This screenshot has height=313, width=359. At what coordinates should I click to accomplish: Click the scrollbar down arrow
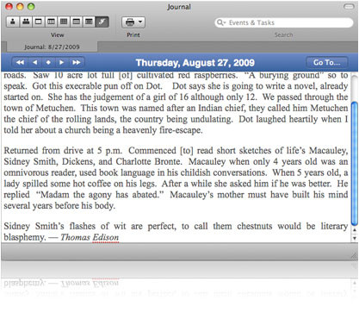coord(355,238)
